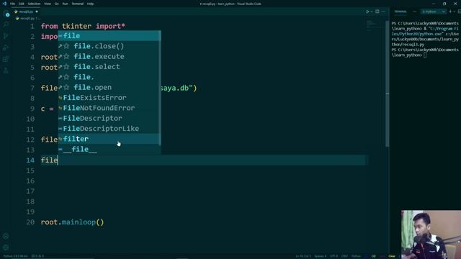Image resolution: width=461 pixels, height=259 pixels.
Task: Open Source Control view in activity bar
Action: [6, 36]
